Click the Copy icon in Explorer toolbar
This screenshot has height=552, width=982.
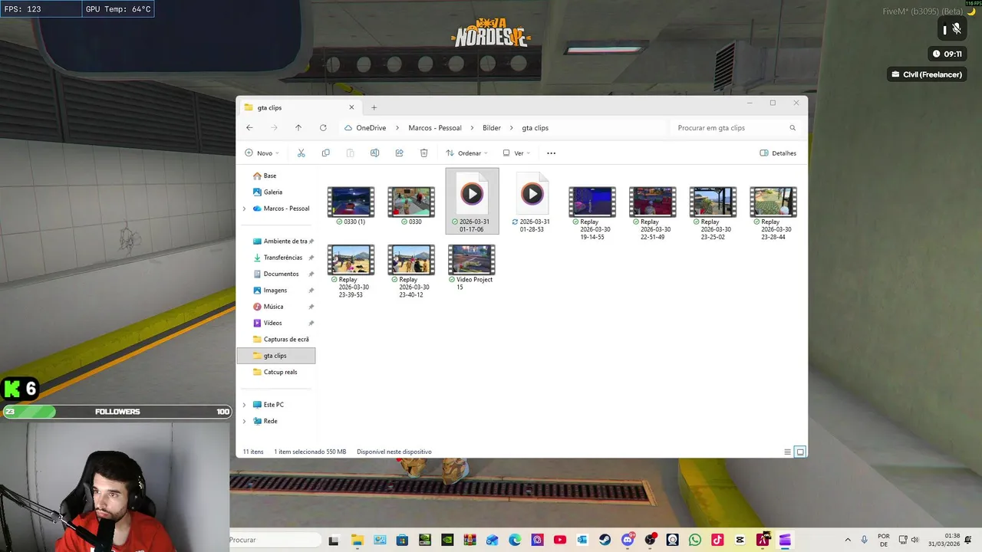(325, 153)
